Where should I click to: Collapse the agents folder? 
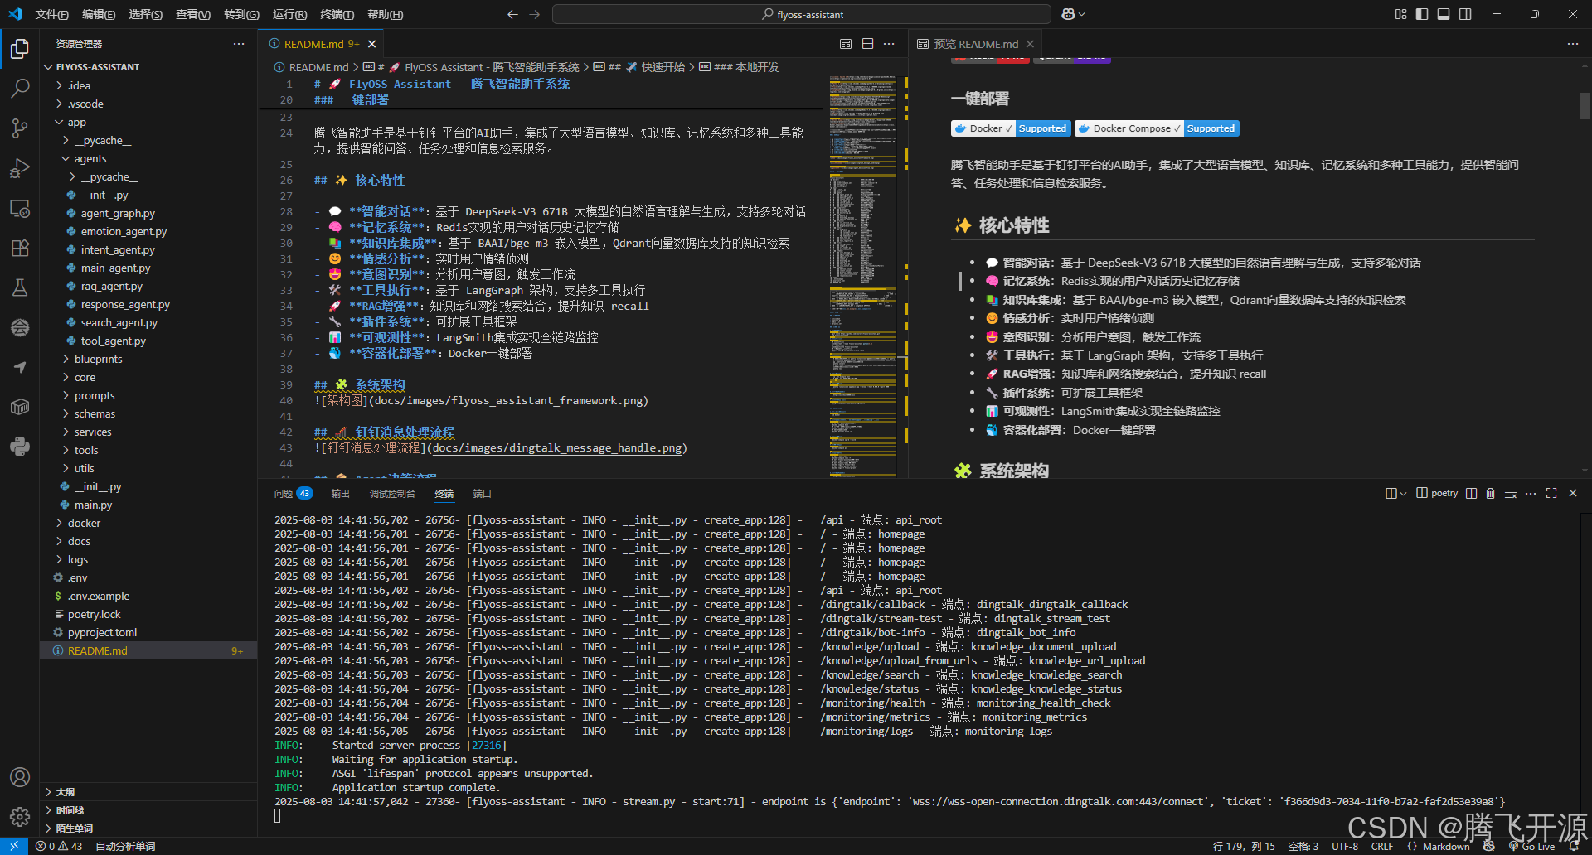pos(90,159)
